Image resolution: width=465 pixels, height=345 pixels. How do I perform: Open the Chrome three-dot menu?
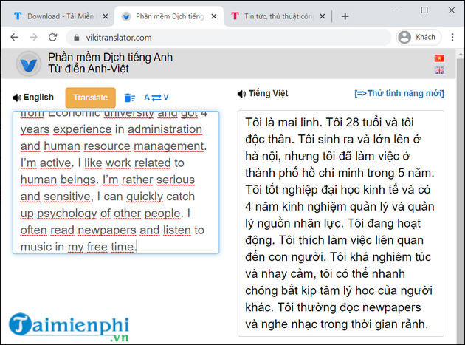pyautogui.click(x=452, y=38)
